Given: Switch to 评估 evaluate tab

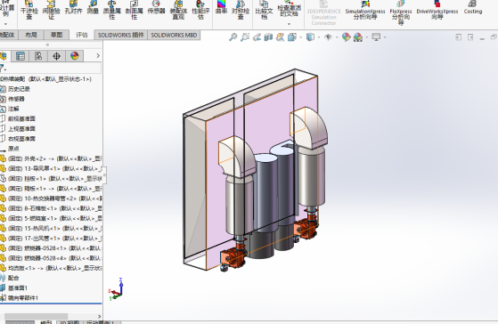Looking at the screenshot, I should [82, 35].
